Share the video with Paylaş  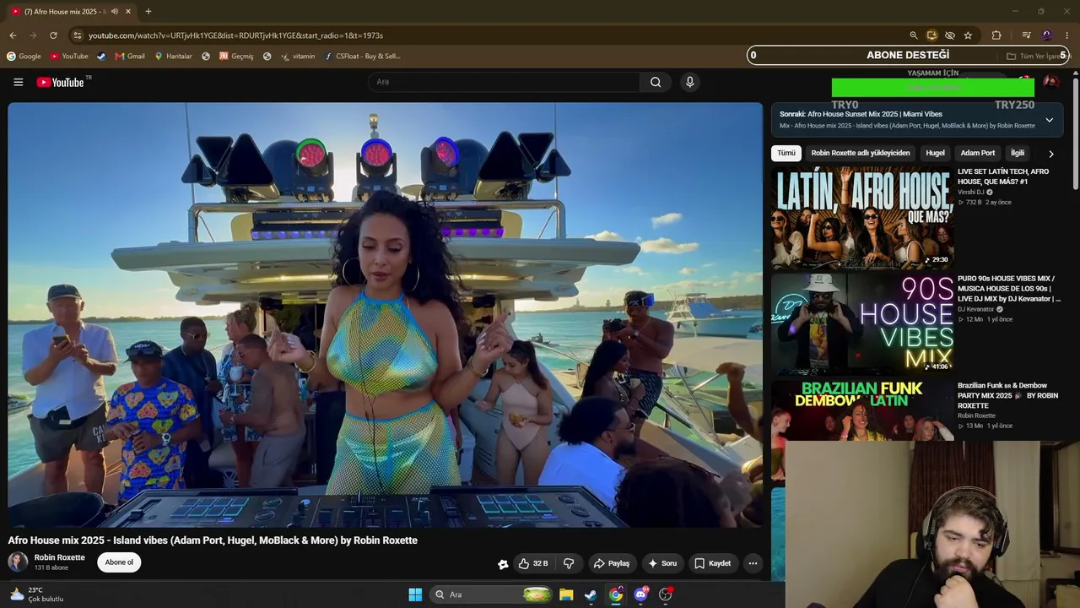(x=612, y=563)
